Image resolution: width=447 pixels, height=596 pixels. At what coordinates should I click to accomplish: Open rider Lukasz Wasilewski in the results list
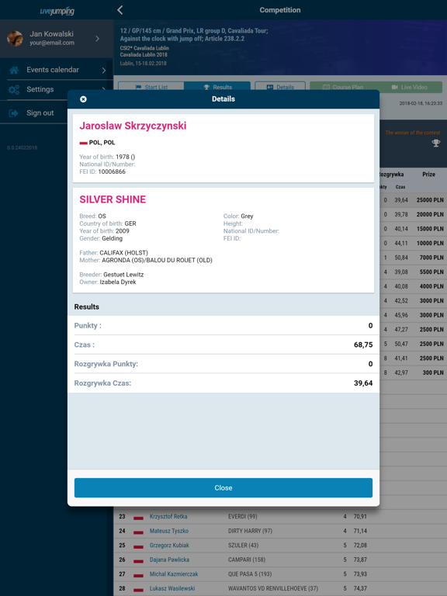172,588
